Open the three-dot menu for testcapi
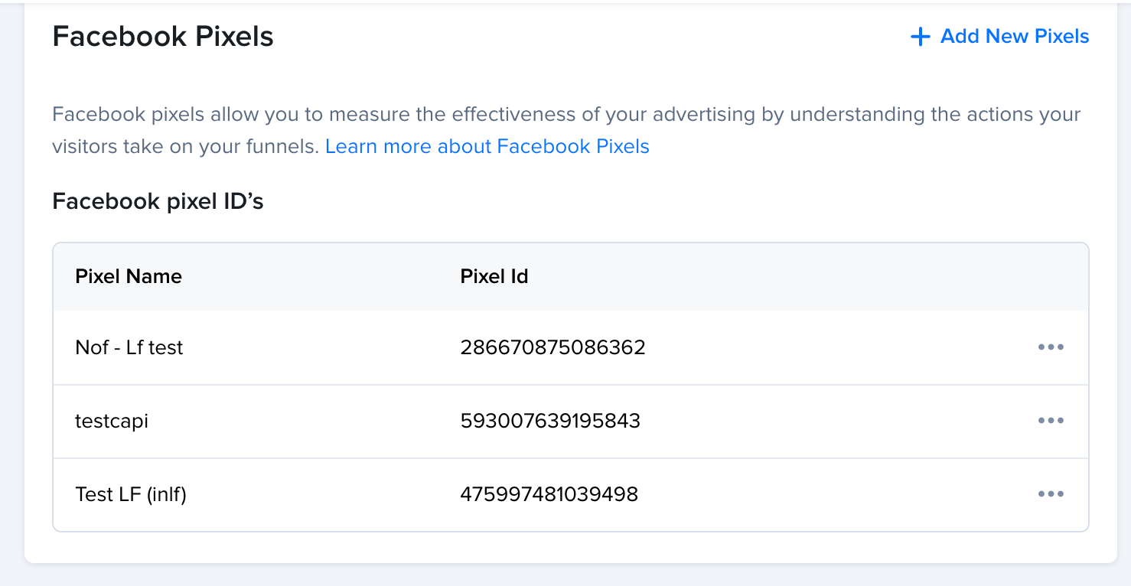The height and width of the screenshot is (586, 1131). click(1051, 421)
